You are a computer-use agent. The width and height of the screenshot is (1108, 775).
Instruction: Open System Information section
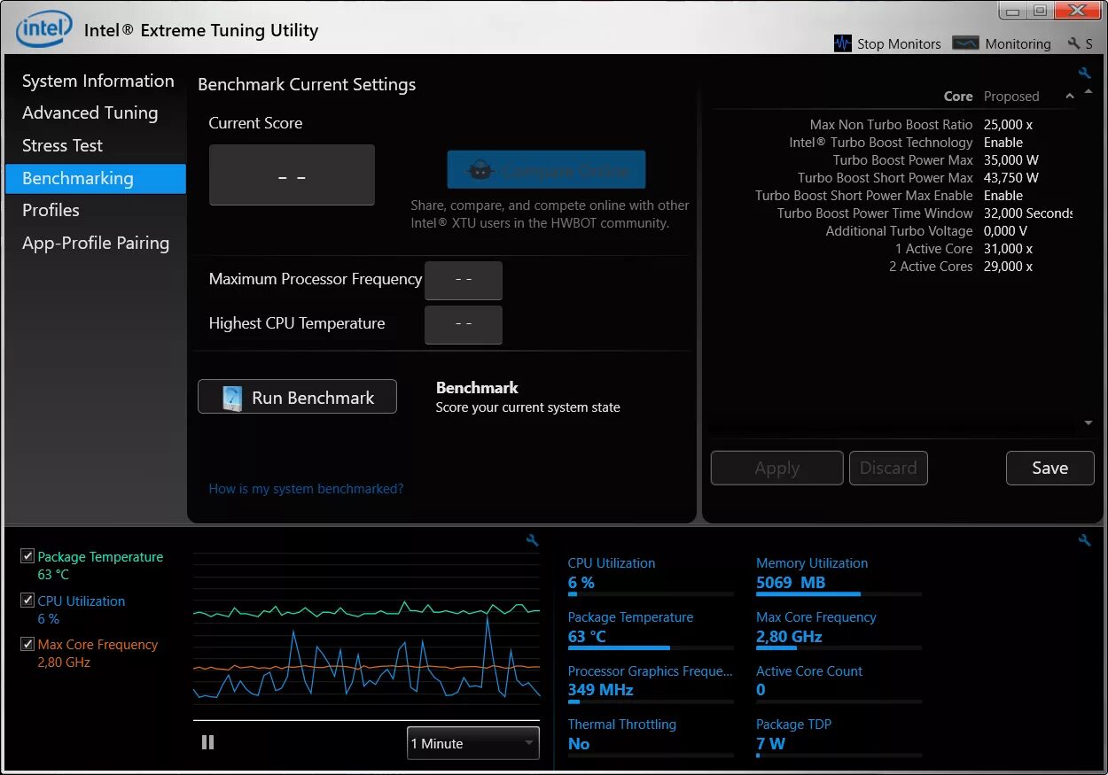click(x=98, y=81)
